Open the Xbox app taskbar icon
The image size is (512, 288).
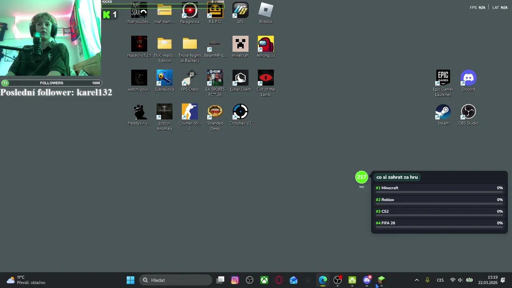tap(264, 280)
